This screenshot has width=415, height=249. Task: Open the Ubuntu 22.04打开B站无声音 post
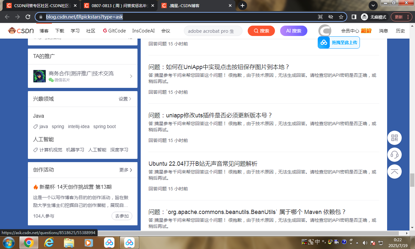click(x=203, y=164)
